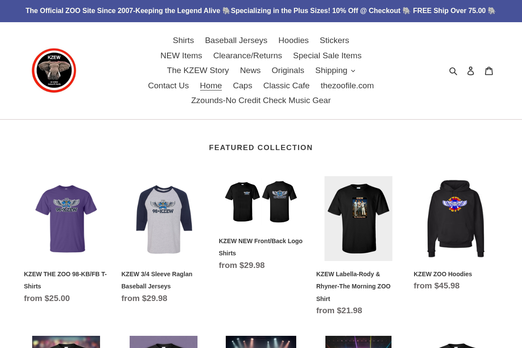Open the Shirts menu item
Image resolution: width=522 pixels, height=348 pixels.
[183, 40]
